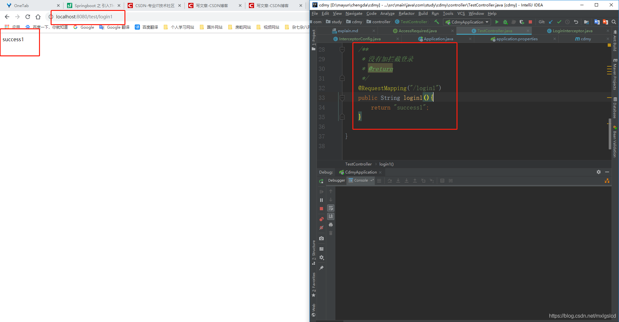The width and height of the screenshot is (619, 322).
Task: Click Print icon in console
Action: (x=331, y=225)
